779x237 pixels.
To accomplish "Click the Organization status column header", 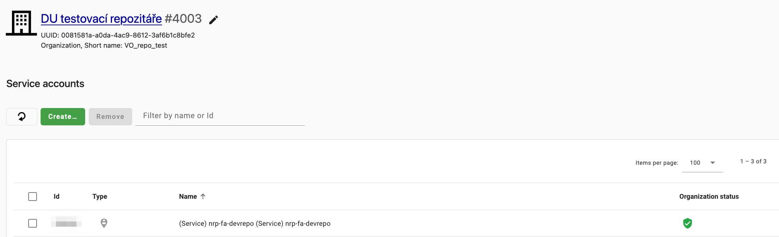I will tap(709, 197).
